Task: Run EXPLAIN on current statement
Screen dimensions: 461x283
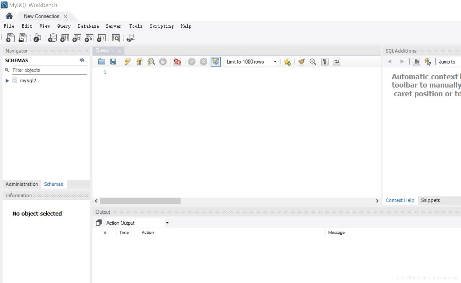Action: (x=151, y=61)
